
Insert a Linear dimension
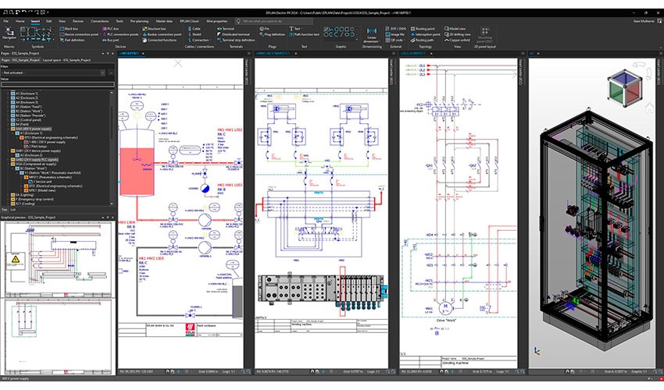coord(371,36)
